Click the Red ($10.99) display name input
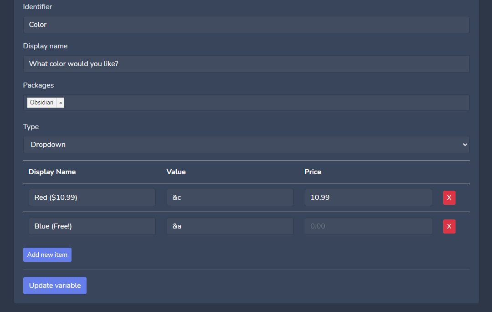Screen dimensions: 492x312 tap(92, 198)
